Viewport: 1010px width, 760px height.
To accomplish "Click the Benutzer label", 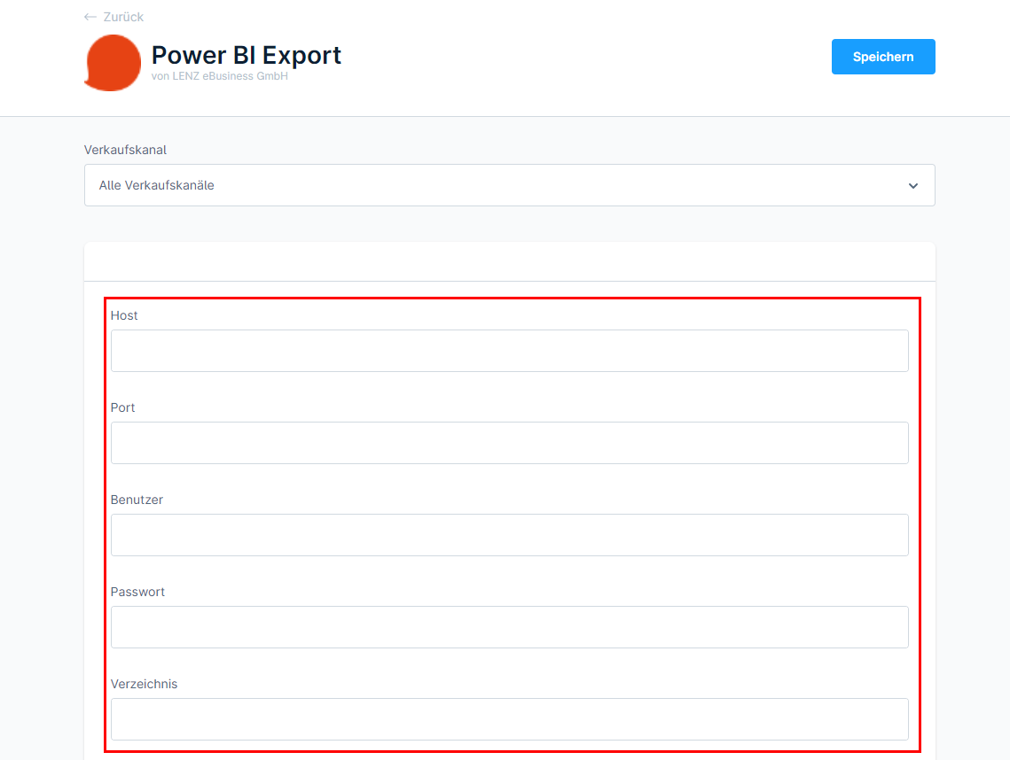I will (137, 500).
